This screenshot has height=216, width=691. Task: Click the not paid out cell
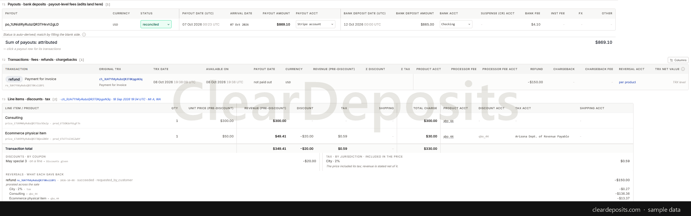(x=263, y=82)
